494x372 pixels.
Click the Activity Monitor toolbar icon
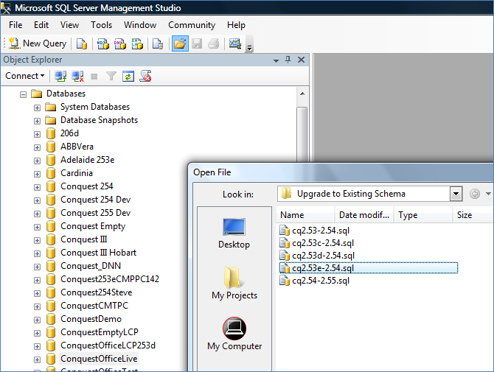(x=235, y=43)
